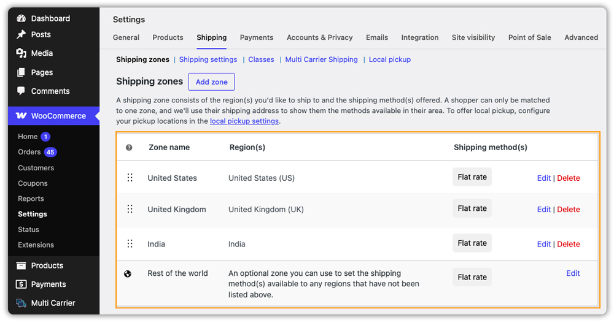Click Flat rate for Rest of the world
Viewport: 614px width, 323px height.
(x=472, y=277)
